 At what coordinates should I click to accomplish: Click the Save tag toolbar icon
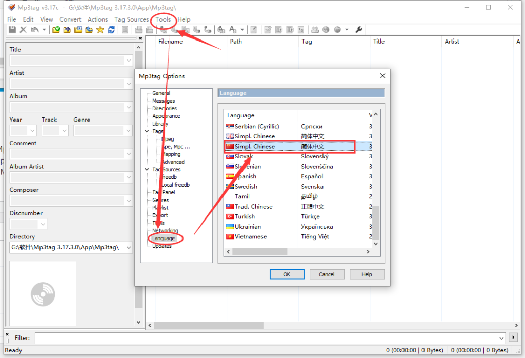(x=12, y=30)
